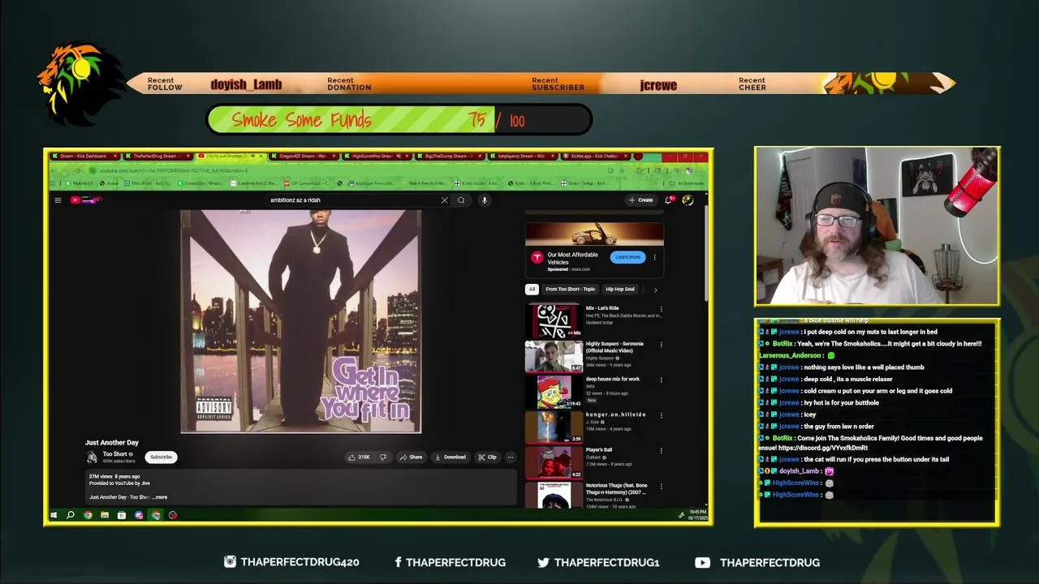The image size is (1039, 584).
Task: Click the Get In Where You Fit In album art
Action: click(x=300, y=321)
